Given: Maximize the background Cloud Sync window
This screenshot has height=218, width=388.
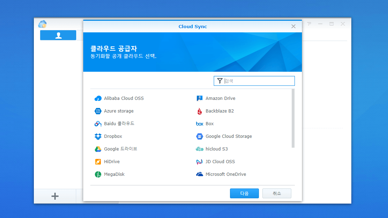Looking at the screenshot, I should click(332, 24).
